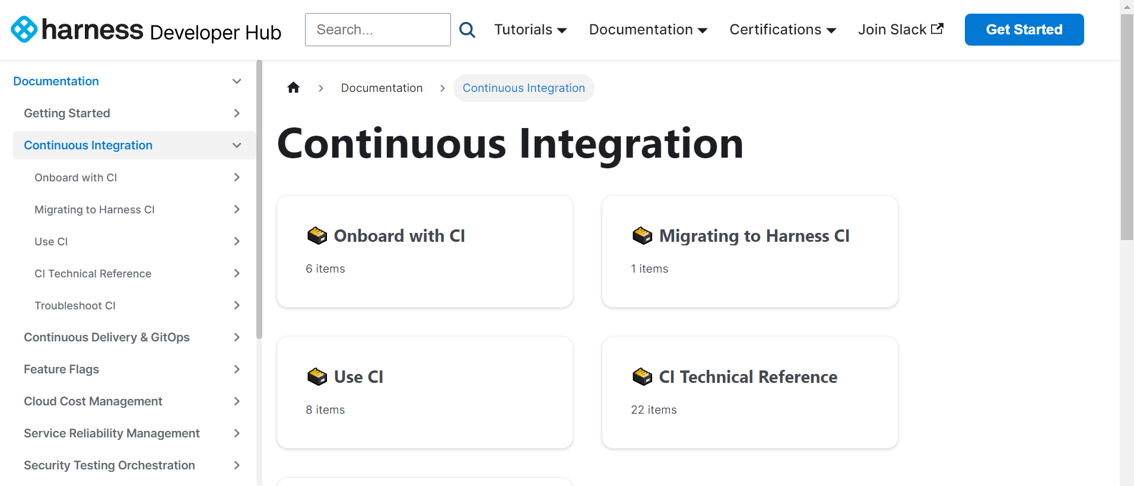
Task: Open the Migrating to Harness CI card title
Action: coord(754,236)
